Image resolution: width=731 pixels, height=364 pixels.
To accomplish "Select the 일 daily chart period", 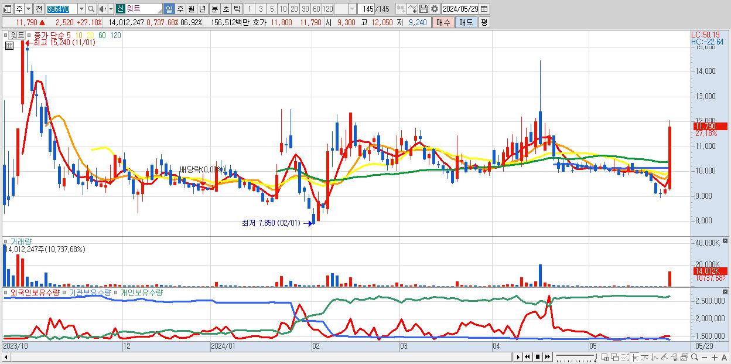I will [x=169, y=9].
